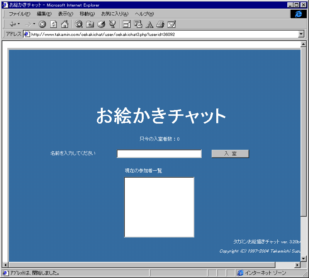The height and width of the screenshot is (278, 309).
Task: Go to the Home page icon
Action: tap(65, 24)
